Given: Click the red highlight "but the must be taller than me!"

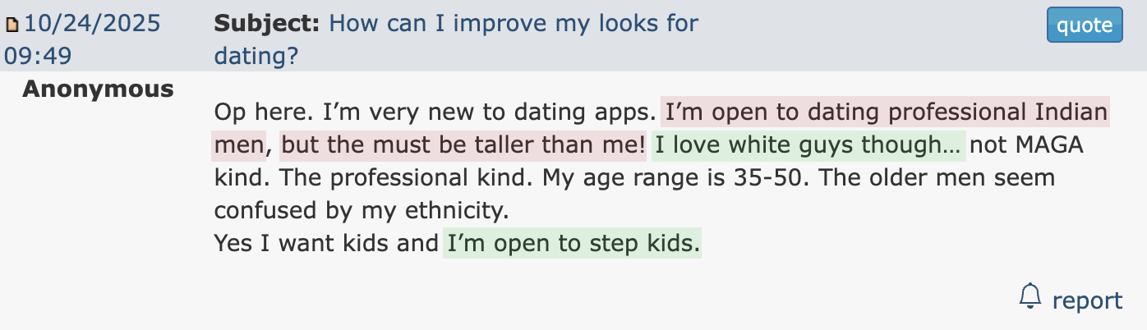Looking at the screenshot, I should [x=463, y=145].
